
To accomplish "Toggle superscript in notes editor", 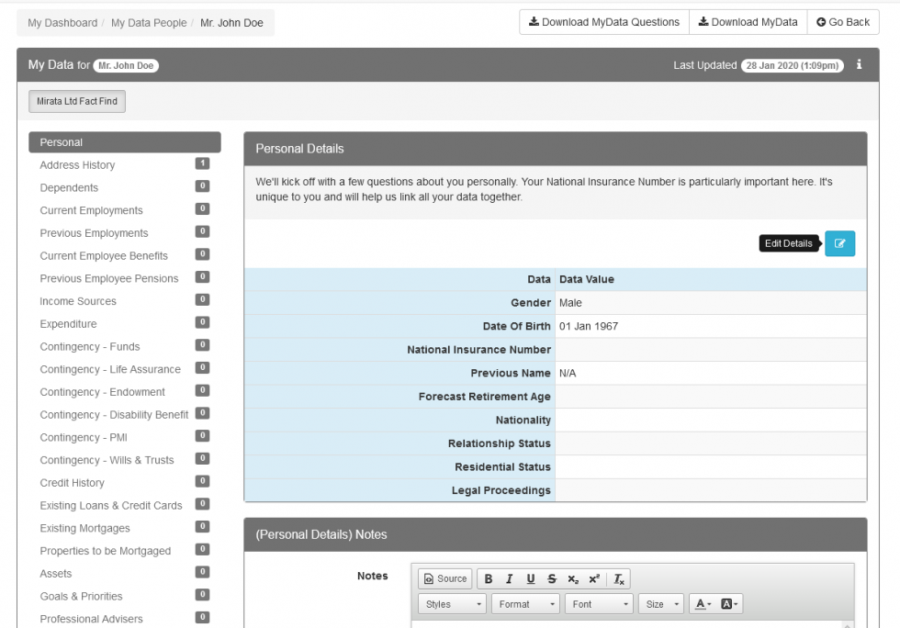I will 594,578.
